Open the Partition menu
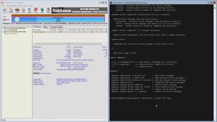 coord(14,6)
